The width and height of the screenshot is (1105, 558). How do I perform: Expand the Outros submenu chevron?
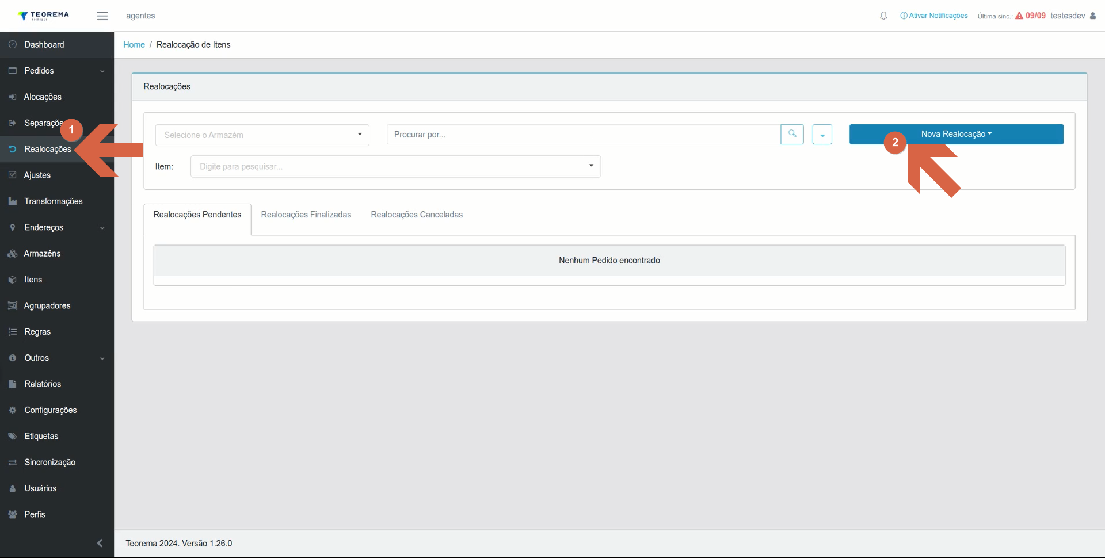[102, 358]
